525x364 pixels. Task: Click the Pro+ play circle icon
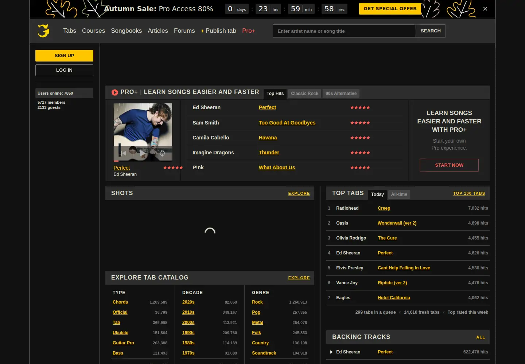point(114,92)
